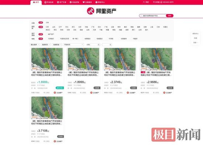Tick the 无保留价 feature checkbox
203x145 pixels.
tap(47, 39)
